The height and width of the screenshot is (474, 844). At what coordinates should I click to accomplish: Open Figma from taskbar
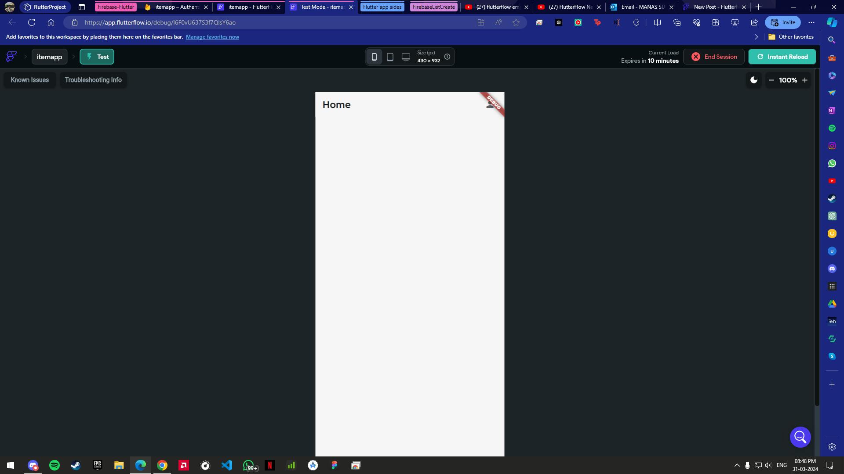(335, 465)
